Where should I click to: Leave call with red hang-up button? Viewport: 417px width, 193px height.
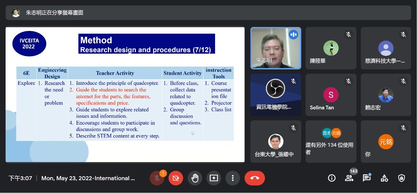(x=255, y=178)
